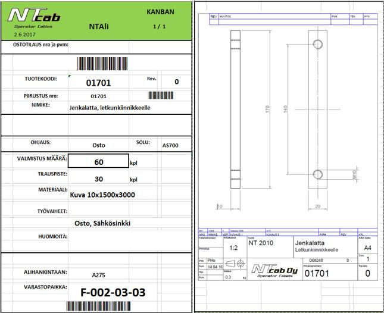The width and height of the screenshot is (384, 313).
Task: Click the TILAUSPISTE: label
Action: coord(52,174)
